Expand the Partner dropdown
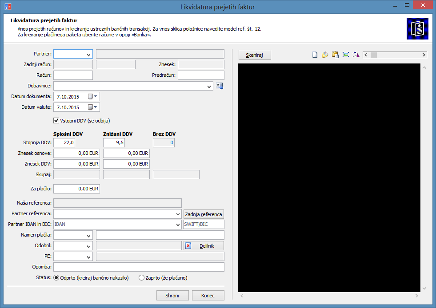This screenshot has height=308, width=436. tap(88, 54)
